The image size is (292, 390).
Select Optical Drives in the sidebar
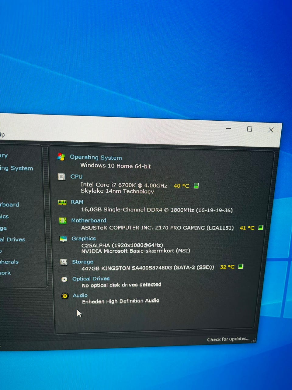point(12,239)
